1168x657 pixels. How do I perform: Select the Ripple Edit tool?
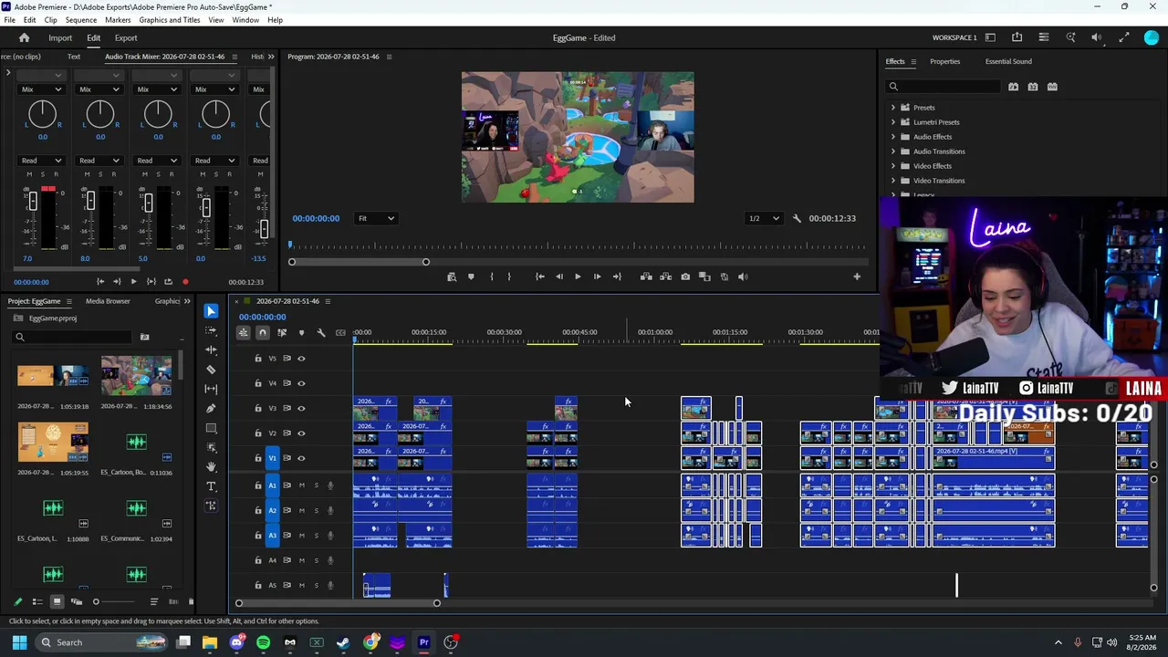[x=212, y=350]
